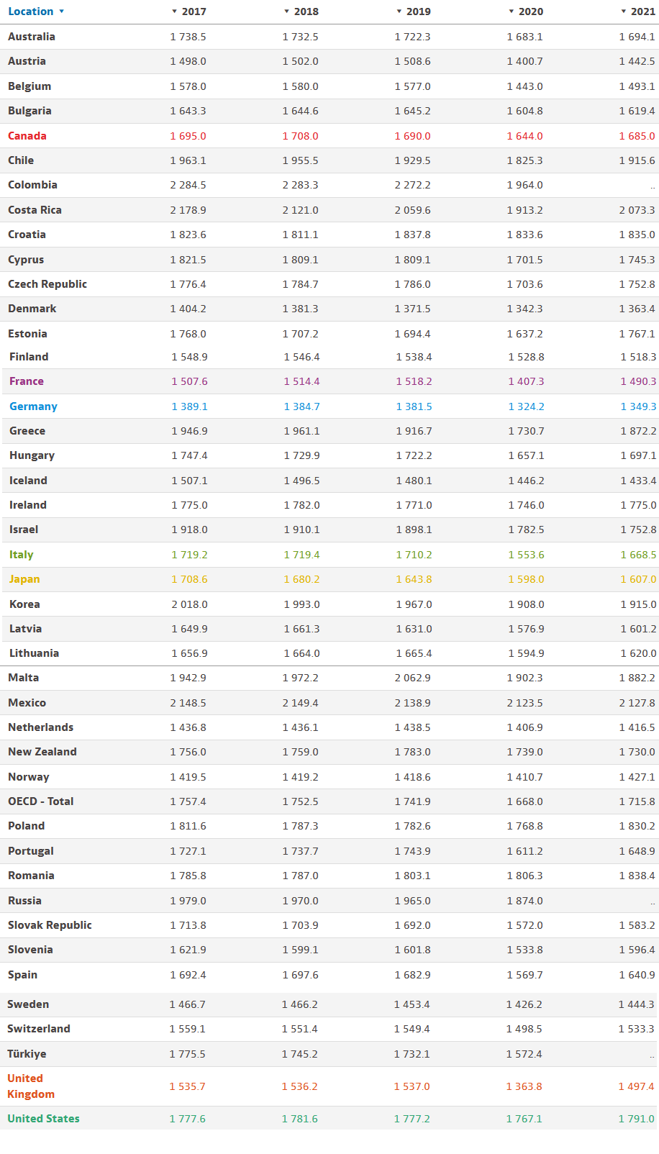Sort table by the 2021 column
Screen dimensions: 659x1154
tap(638, 12)
